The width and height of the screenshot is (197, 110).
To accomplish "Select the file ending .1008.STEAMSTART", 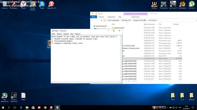I will pyautogui.click(x=129, y=61).
